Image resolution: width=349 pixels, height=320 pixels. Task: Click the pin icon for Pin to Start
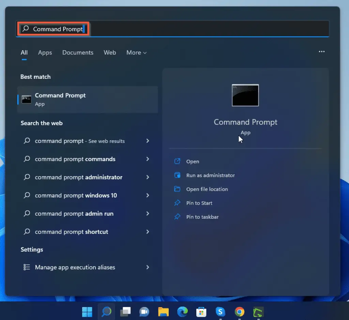pos(177,203)
